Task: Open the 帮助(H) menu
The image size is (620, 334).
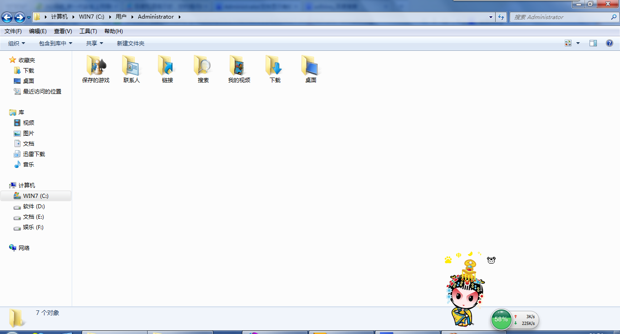Action: [113, 31]
